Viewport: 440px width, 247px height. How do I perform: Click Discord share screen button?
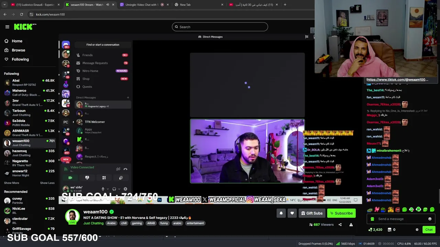pos(87,178)
